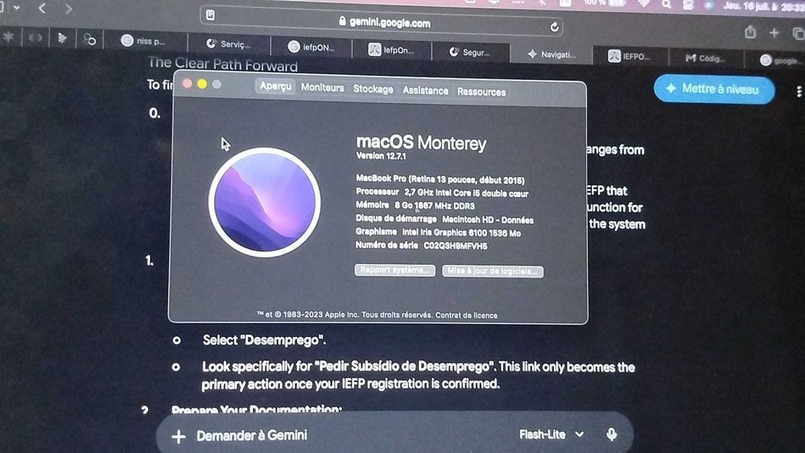
Task: Switch to the Ressources tab
Action: (481, 92)
